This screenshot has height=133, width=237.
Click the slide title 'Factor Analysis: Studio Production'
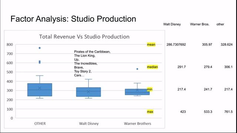tap(73, 19)
